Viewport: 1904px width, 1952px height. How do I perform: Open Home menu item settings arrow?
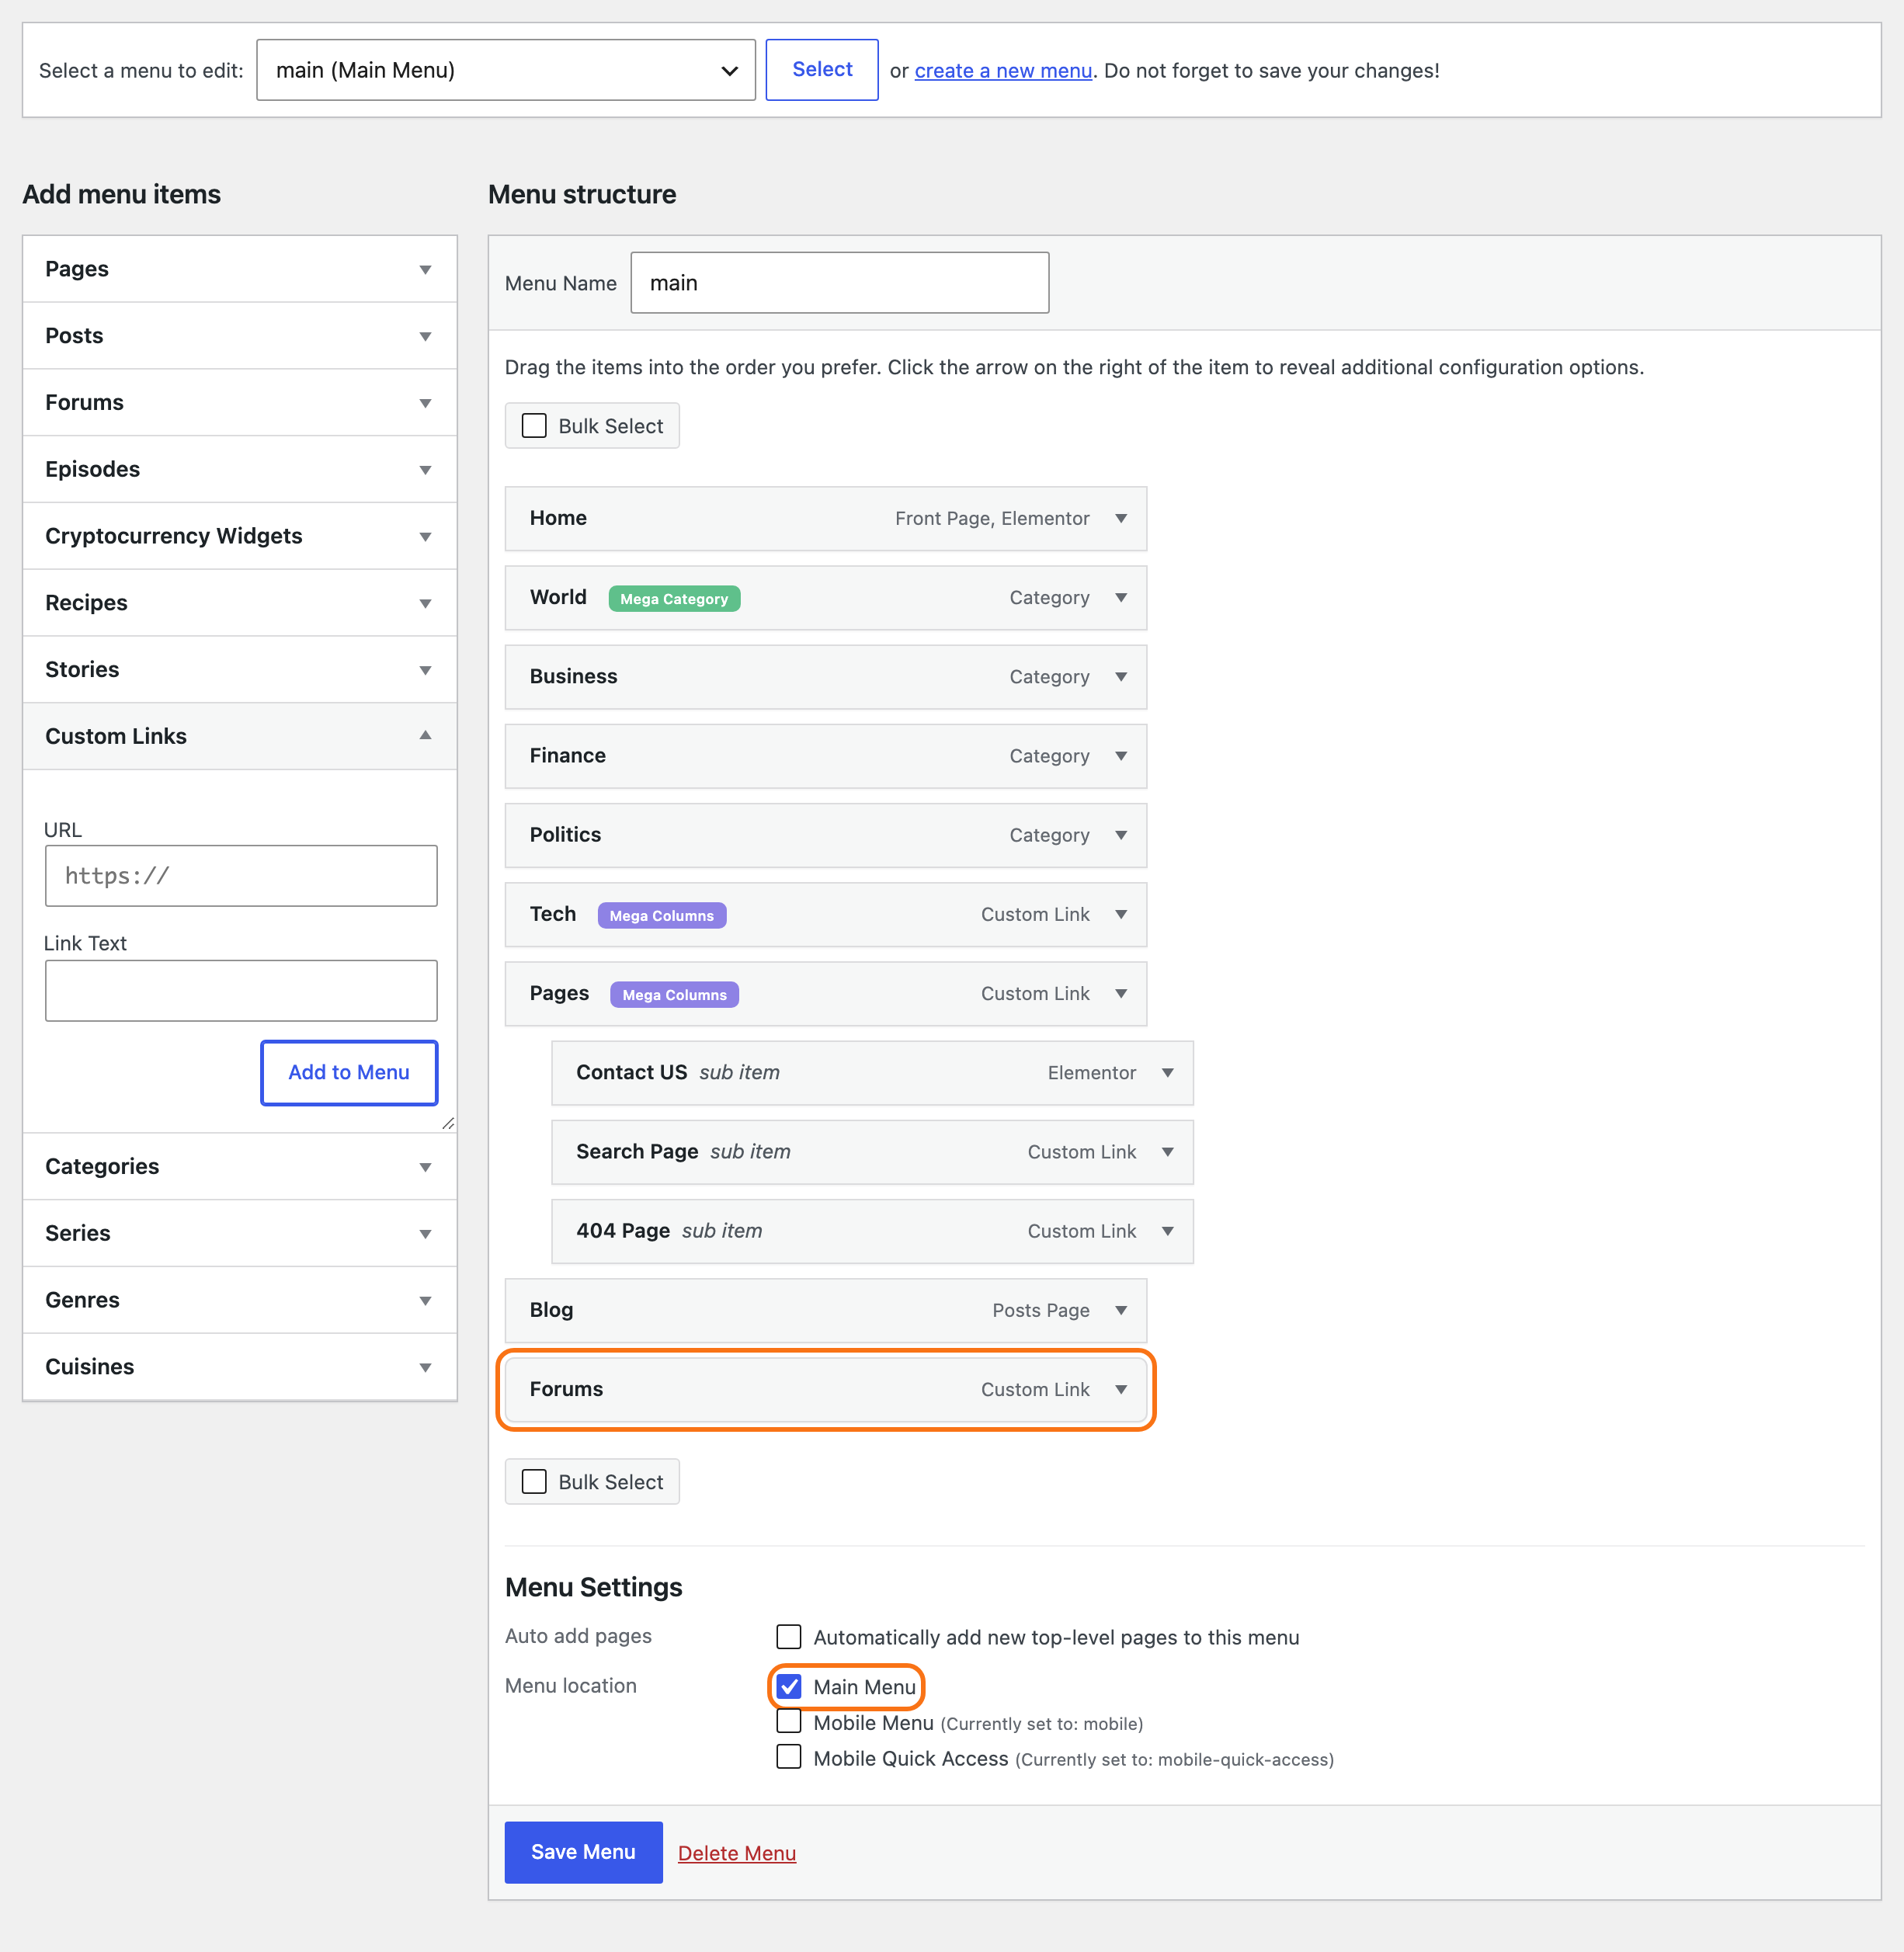pos(1121,519)
